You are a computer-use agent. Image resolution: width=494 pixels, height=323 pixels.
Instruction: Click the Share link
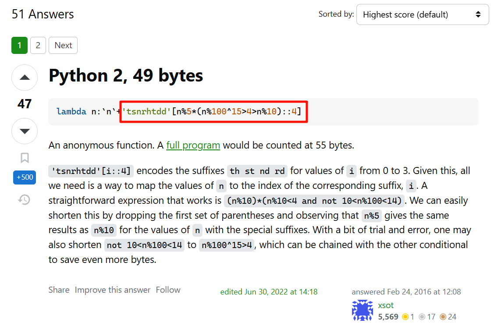[x=59, y=290]
